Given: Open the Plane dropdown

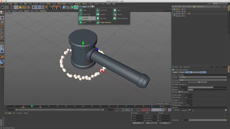Looking at the screenshot, I should pyautogui.click(x=180, y=92).
